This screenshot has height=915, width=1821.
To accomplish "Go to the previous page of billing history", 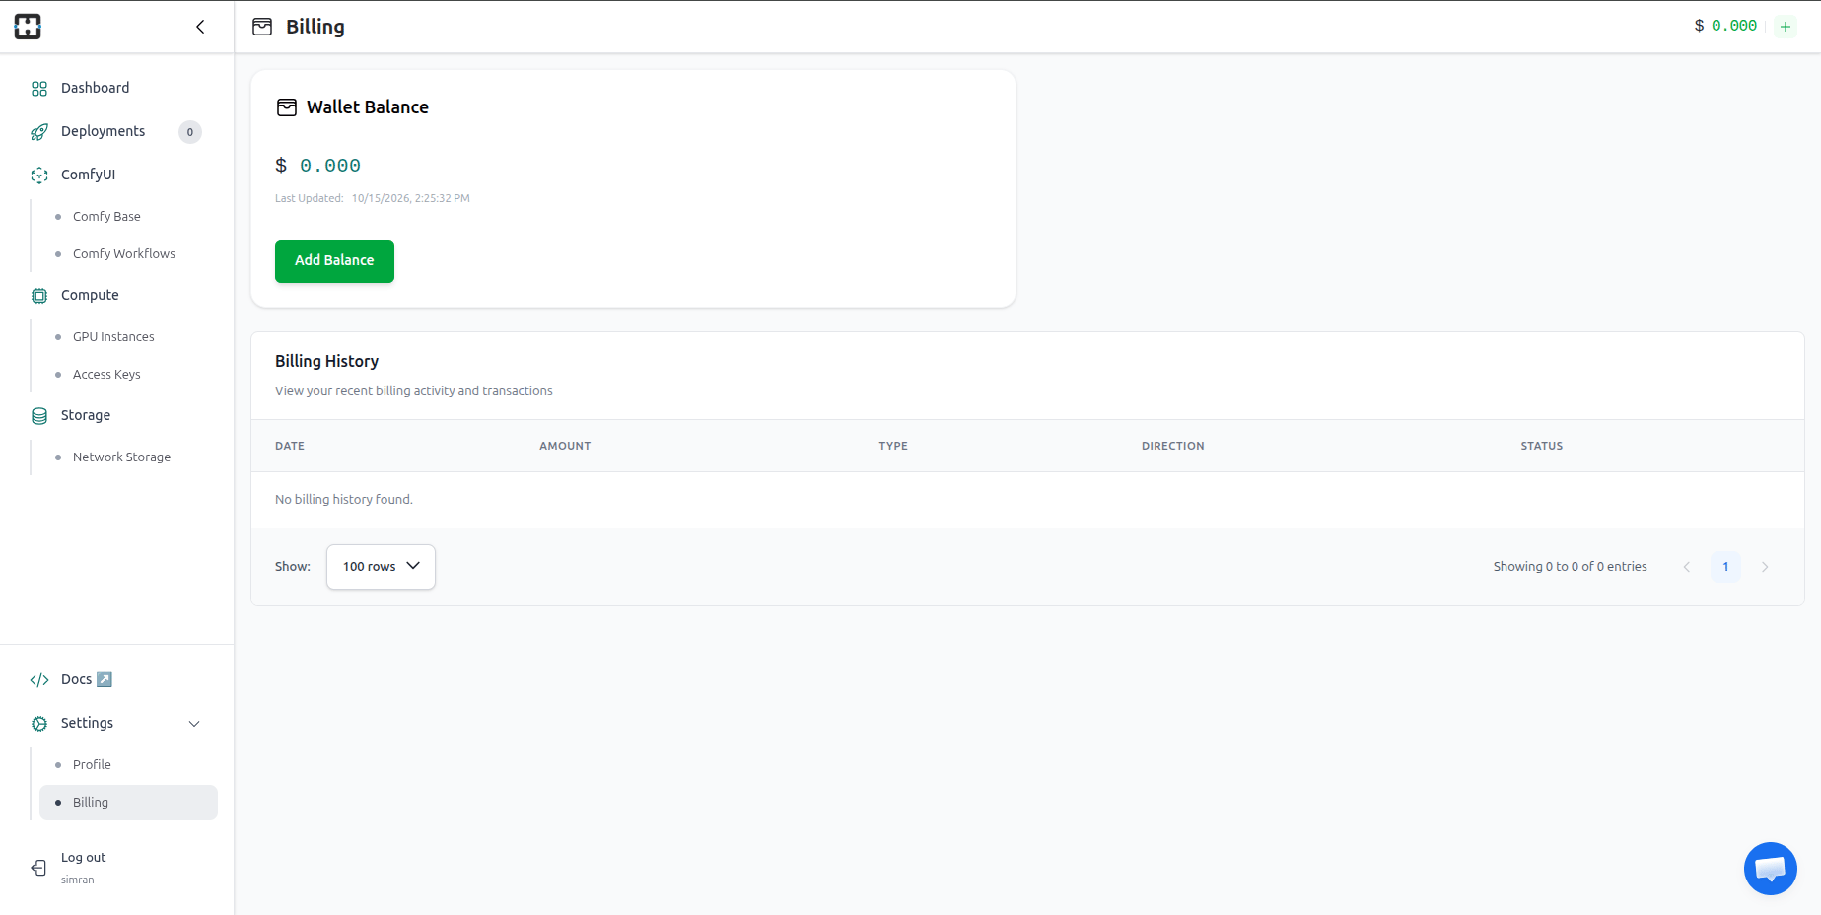I will click(x=1686, y=567).
